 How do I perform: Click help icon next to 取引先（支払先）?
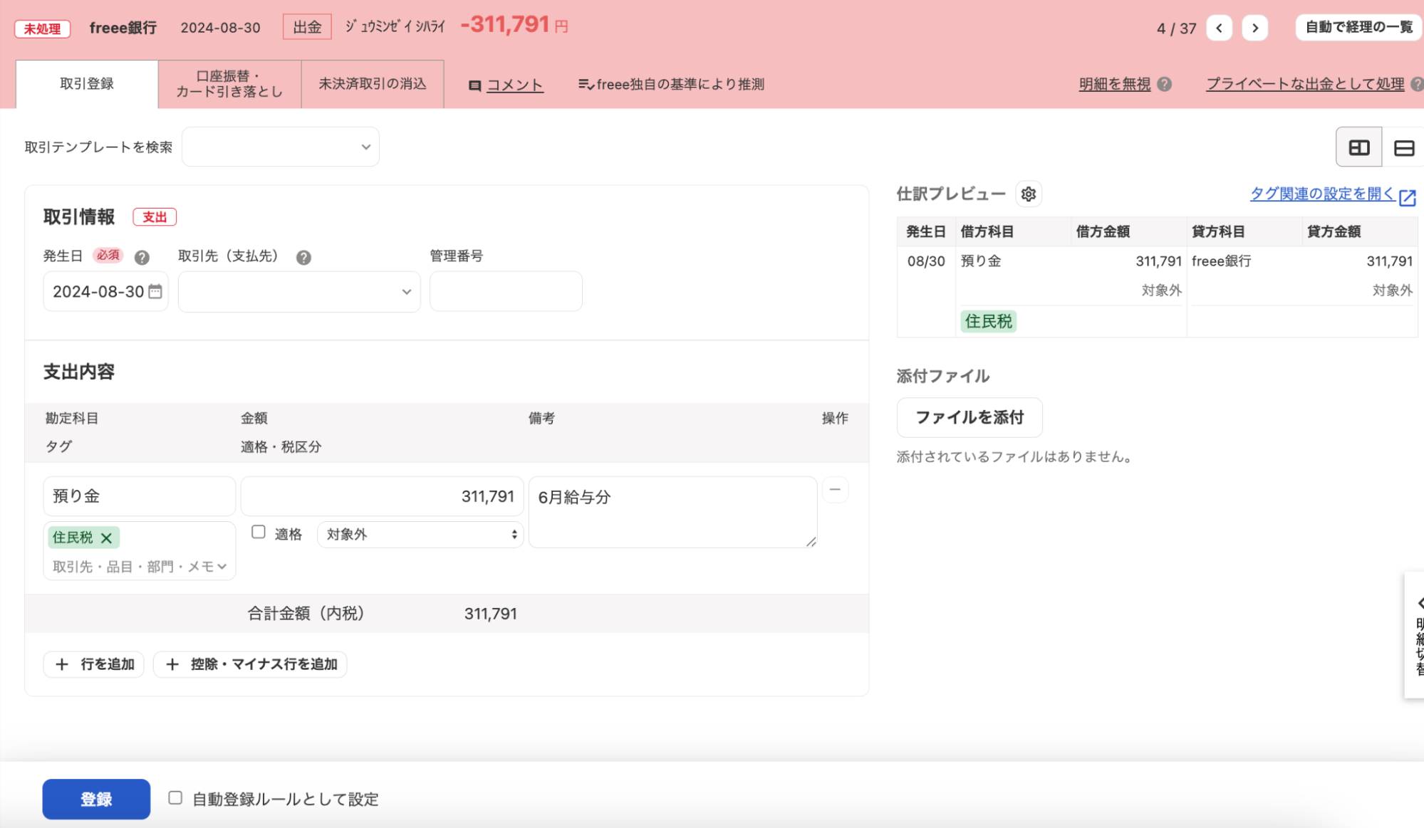point(303,257)
